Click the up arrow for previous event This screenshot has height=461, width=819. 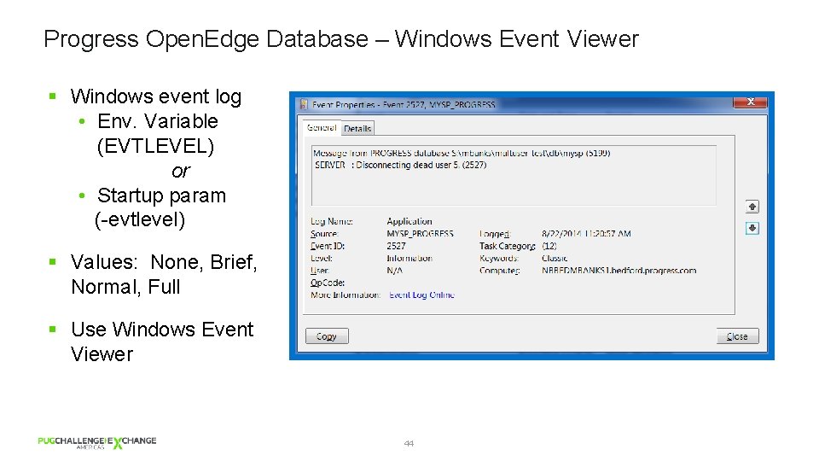coord(752,207)
